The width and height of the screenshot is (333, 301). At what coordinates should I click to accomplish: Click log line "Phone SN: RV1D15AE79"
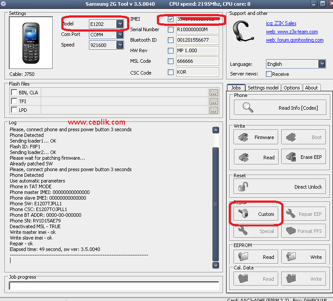(35, 221)
